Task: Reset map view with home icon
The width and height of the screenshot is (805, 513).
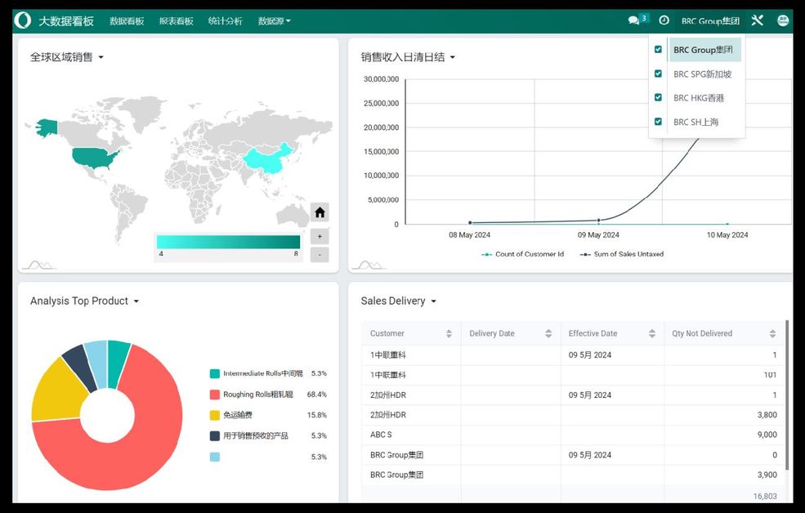Action: click(x=320, y=212)
